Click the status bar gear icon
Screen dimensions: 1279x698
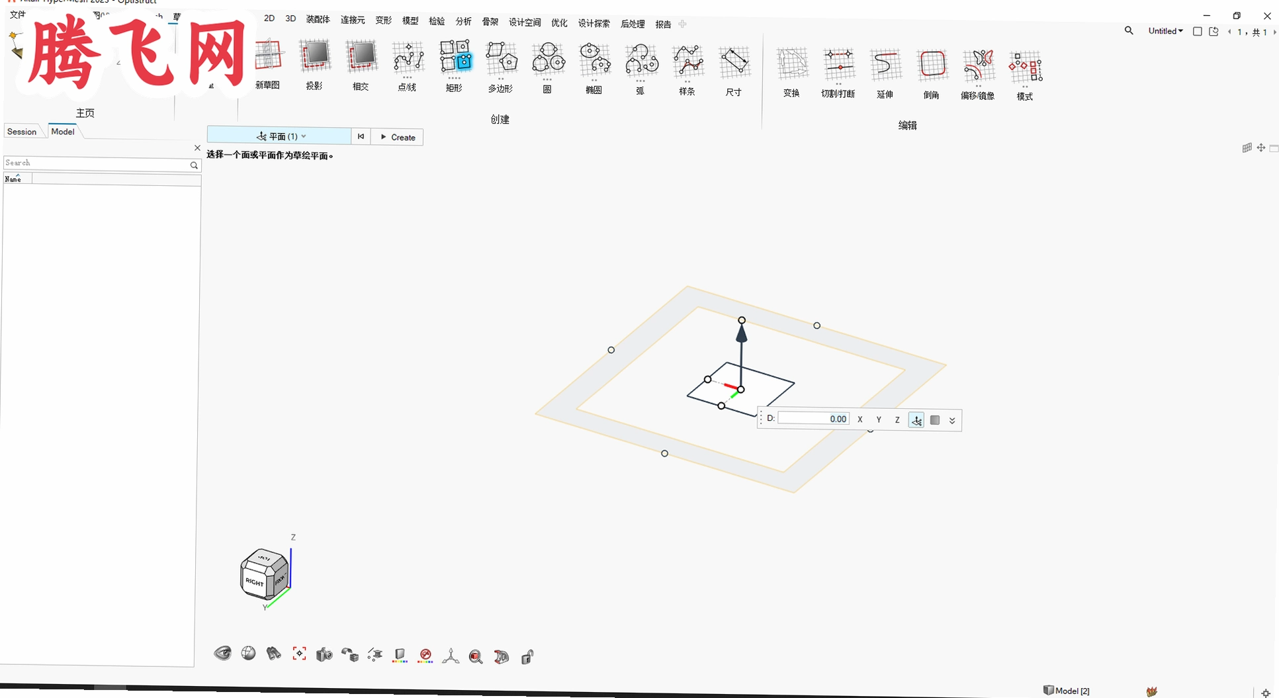pos(1265,693)
